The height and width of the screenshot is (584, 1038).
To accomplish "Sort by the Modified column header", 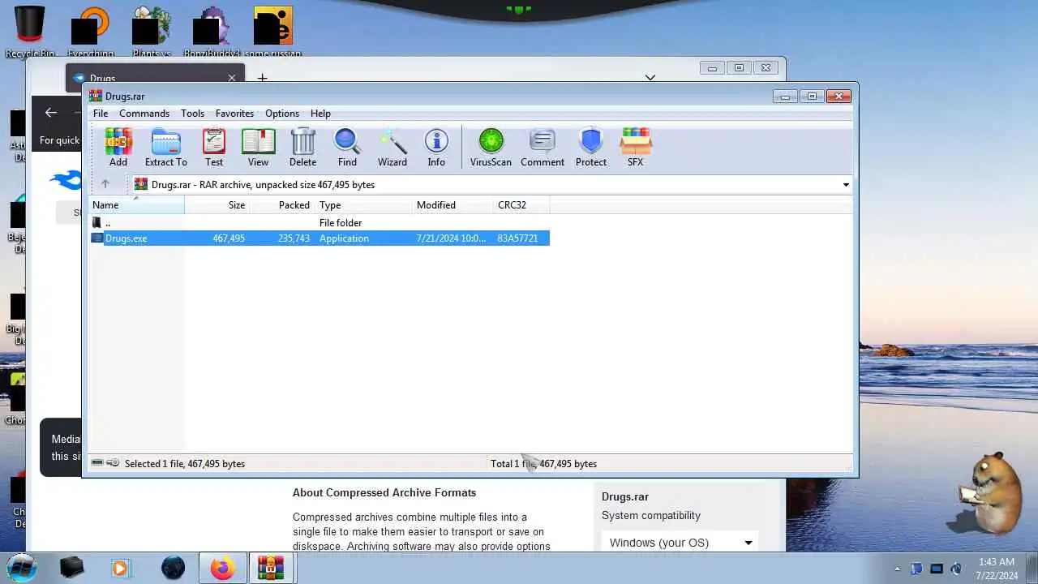I will coord(453,205).
